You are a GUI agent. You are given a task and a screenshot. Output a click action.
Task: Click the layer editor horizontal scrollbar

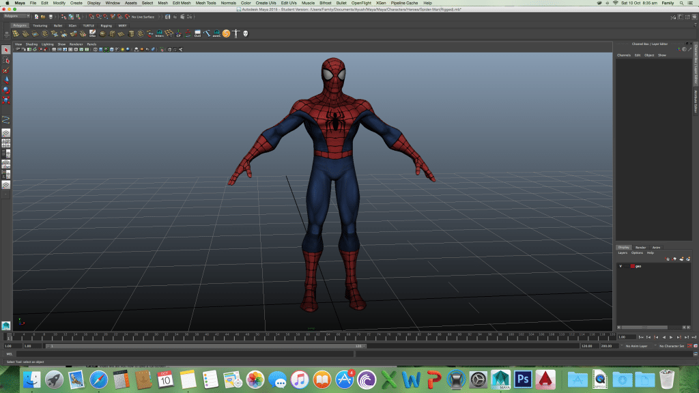pyautogui.click(x=644, y=327)
